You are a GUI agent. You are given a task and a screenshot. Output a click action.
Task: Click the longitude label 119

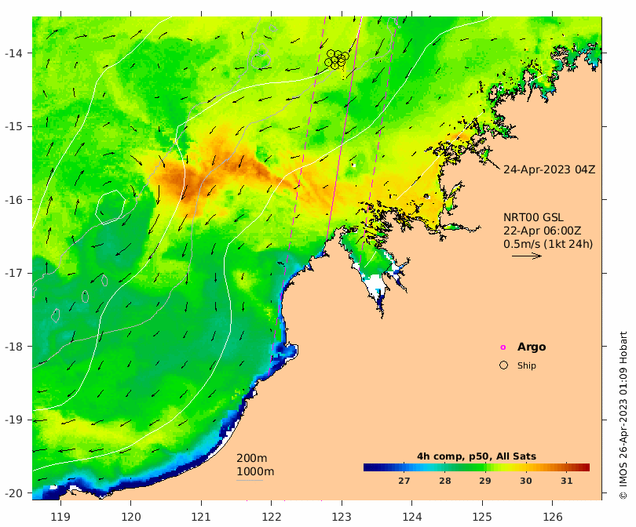60,517
